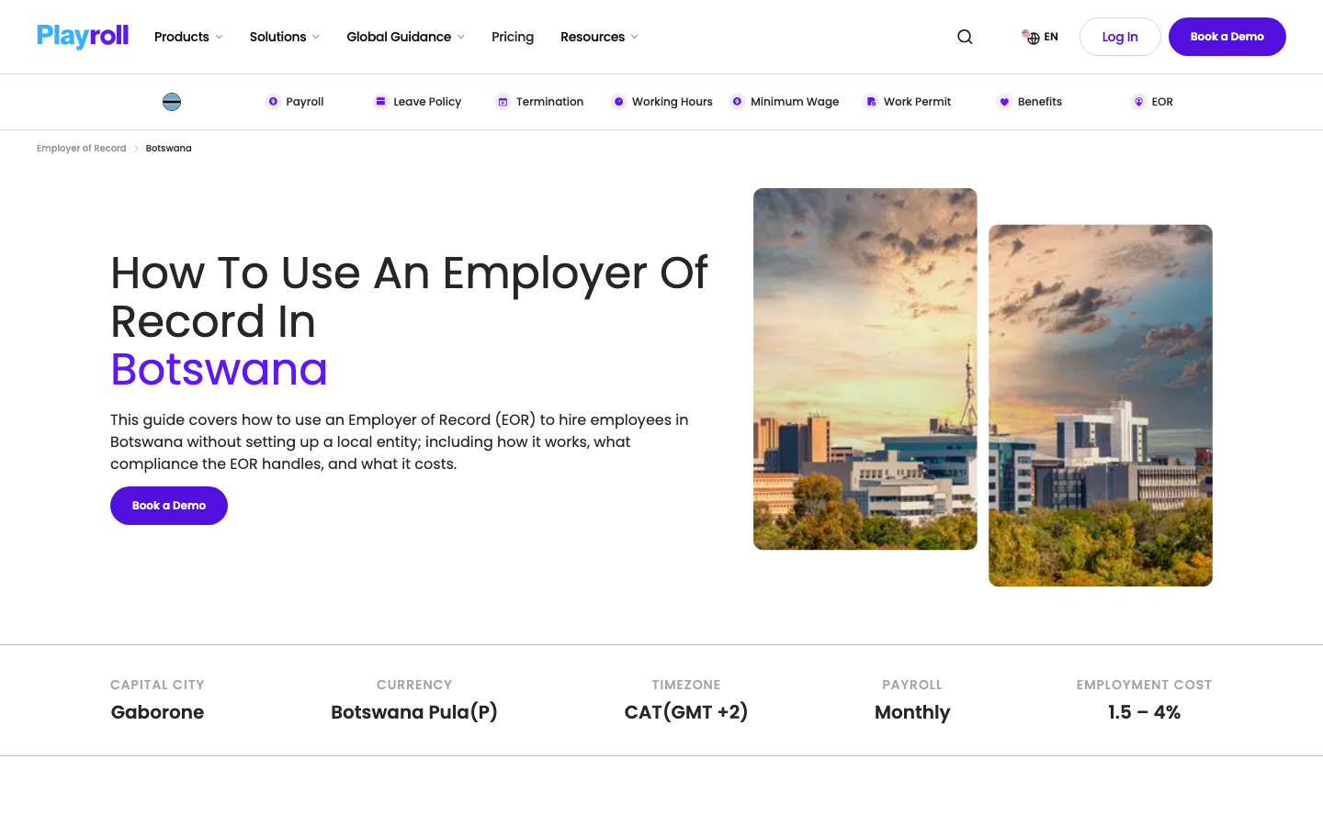Click the Payroll section icon
The image size is (1323, 826).
(273, 102)
